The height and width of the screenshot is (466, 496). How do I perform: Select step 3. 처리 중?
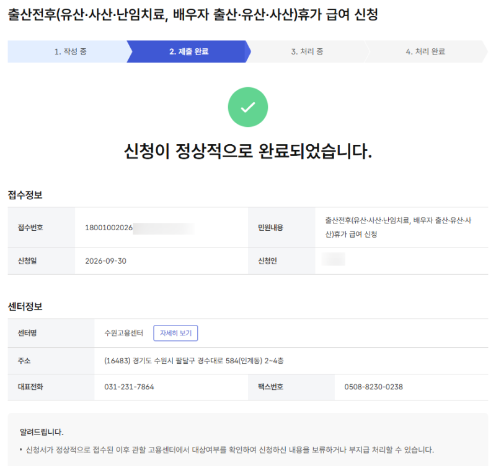tap(307, 51)
